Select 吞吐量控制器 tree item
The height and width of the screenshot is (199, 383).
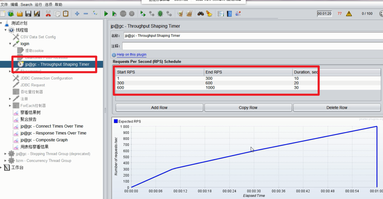[32, 92]
